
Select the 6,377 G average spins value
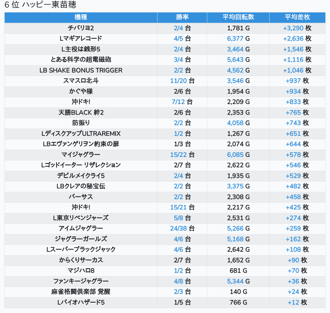[238, 38]
